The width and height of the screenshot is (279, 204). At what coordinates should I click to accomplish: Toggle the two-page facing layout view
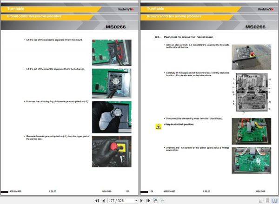[274, 201]
